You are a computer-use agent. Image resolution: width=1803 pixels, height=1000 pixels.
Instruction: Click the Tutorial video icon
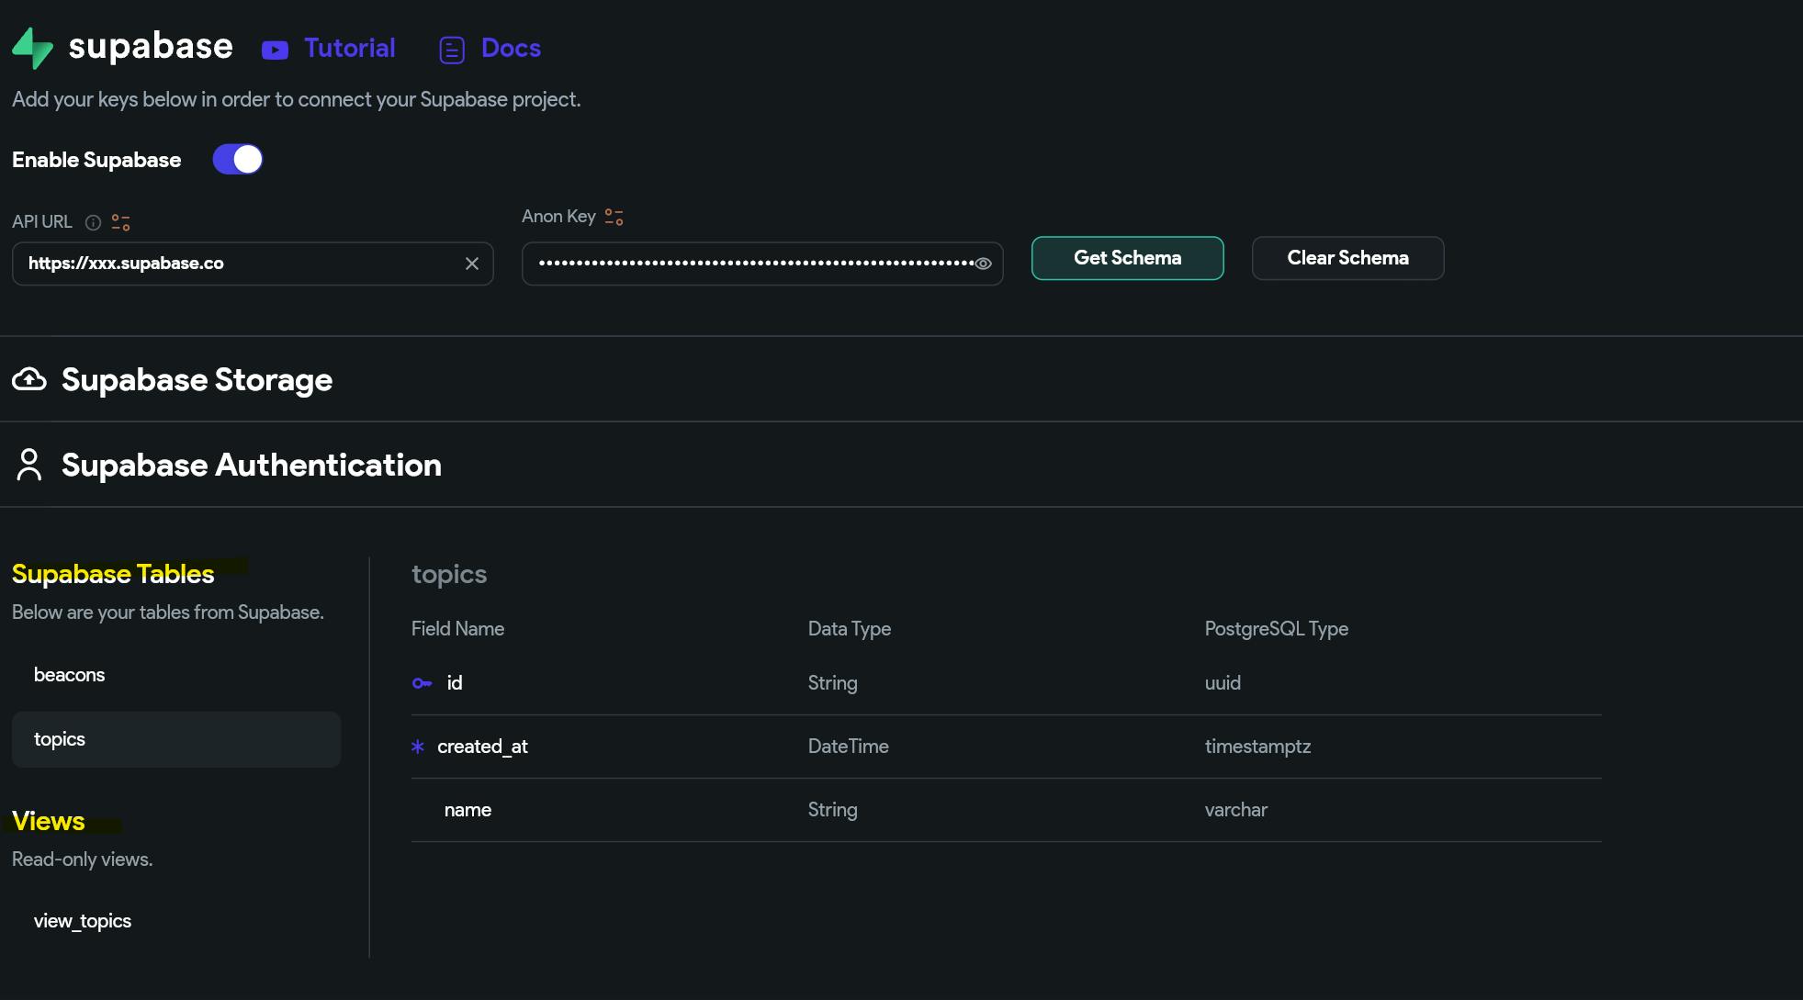click(x=275, y=50)
